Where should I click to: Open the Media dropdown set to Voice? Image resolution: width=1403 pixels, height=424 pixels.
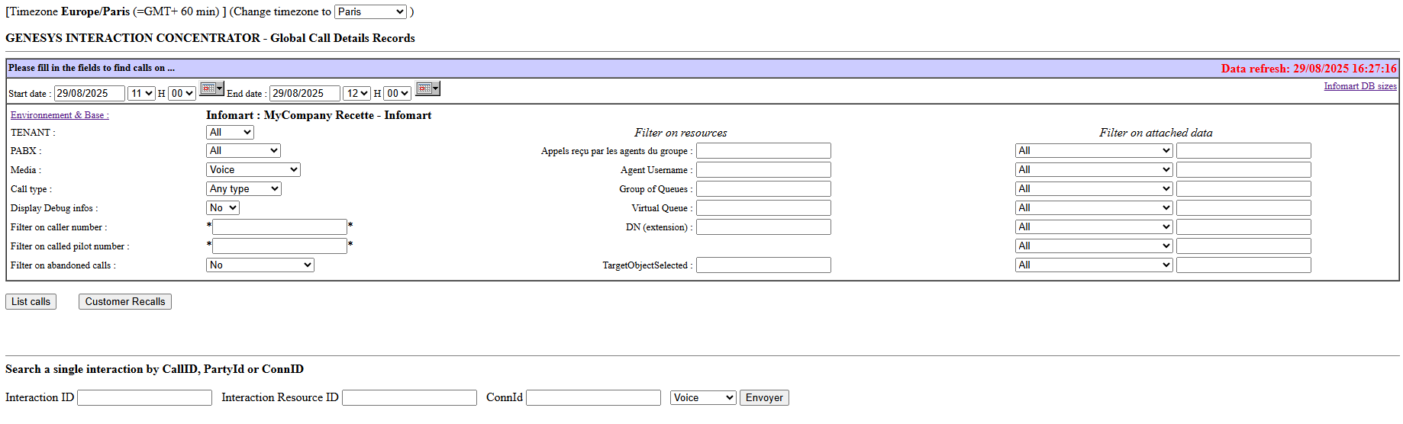[253, 170]
